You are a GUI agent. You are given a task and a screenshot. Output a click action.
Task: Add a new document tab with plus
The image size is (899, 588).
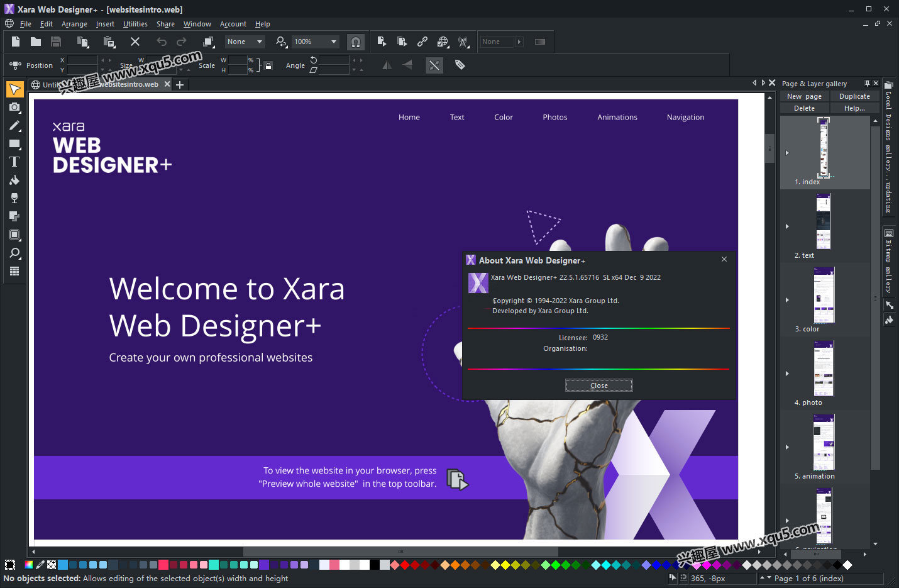pos(180,84)
